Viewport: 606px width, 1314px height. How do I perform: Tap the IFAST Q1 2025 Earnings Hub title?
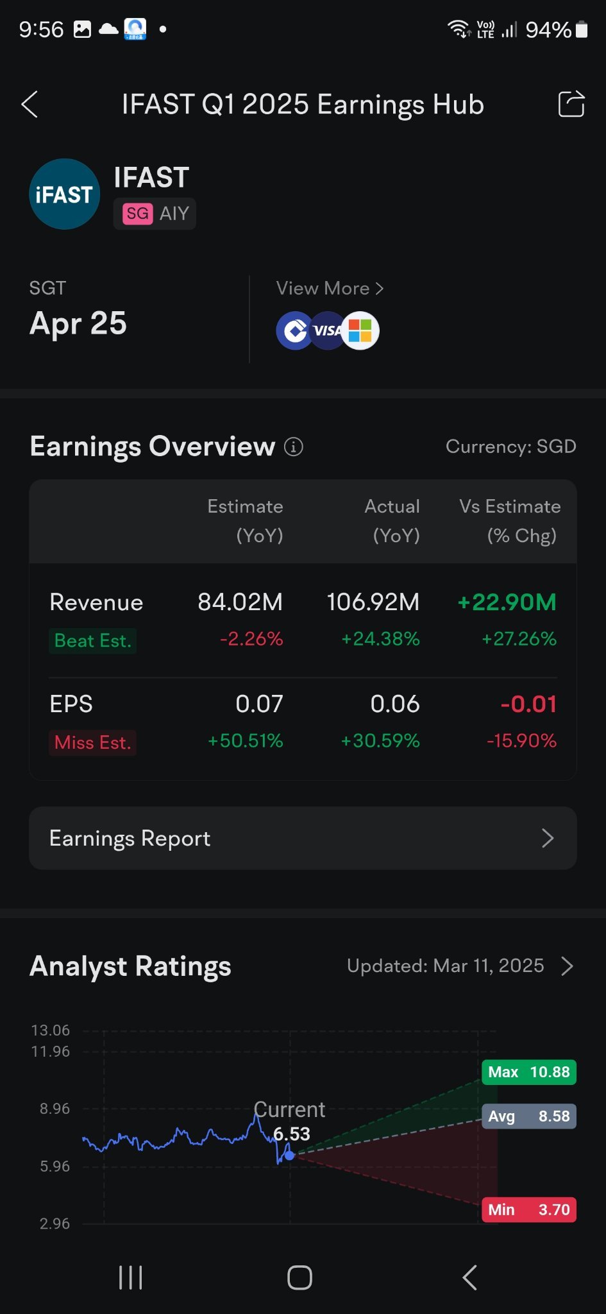(303, 105)
